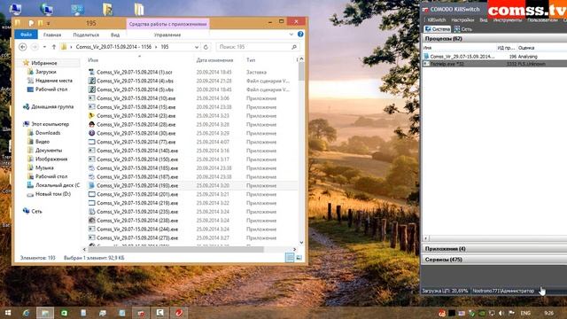The image size is (567, 319).
Task: Open Видео folder in sidebar
Action: [x=39, y=142]
